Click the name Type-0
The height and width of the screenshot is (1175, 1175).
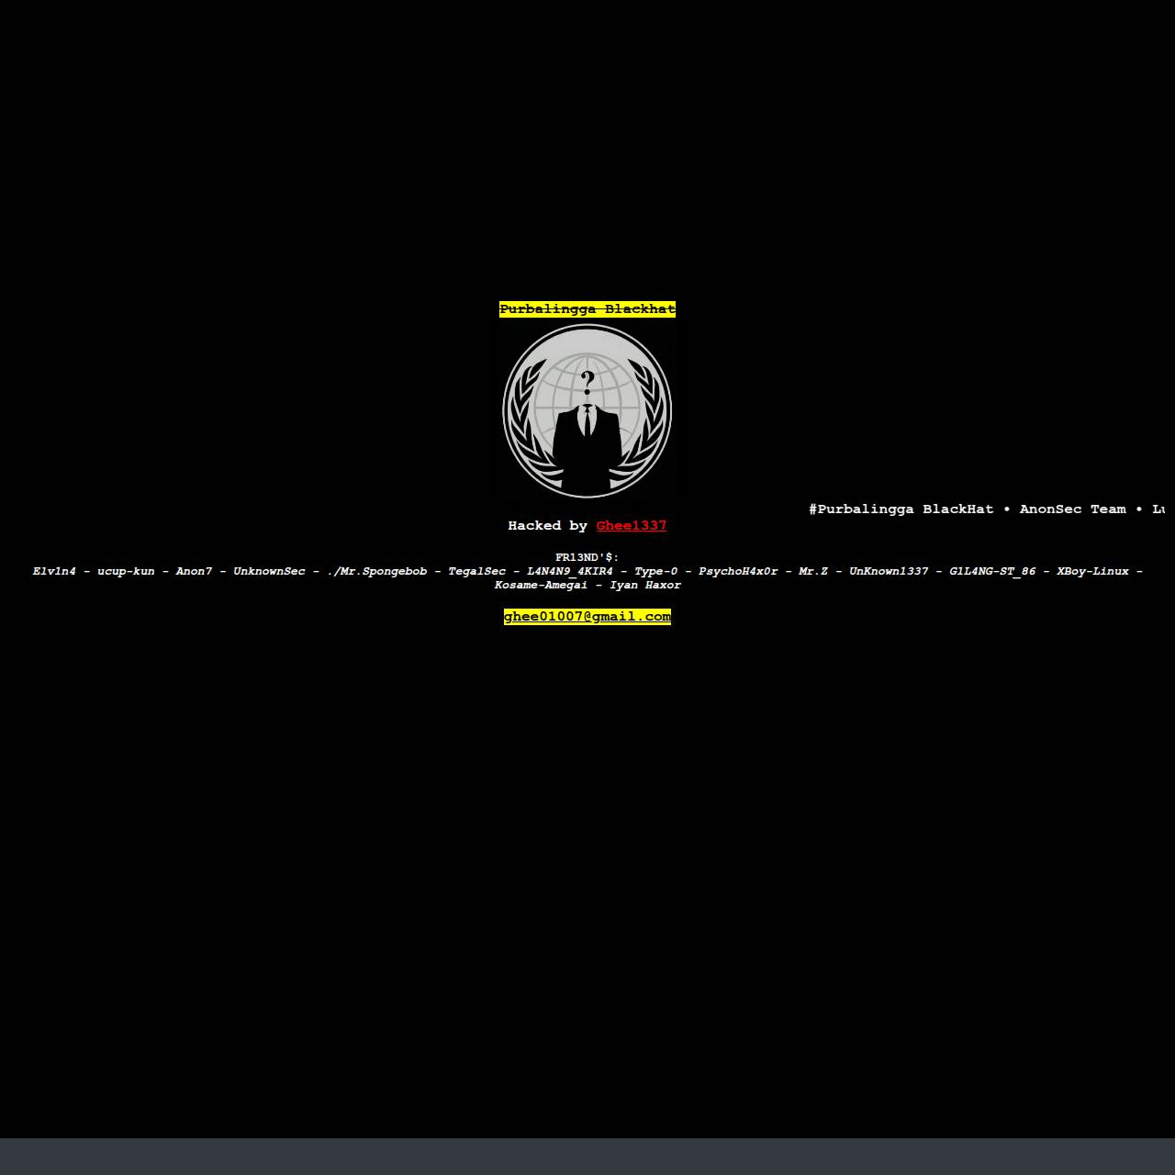tap(655, 571)
